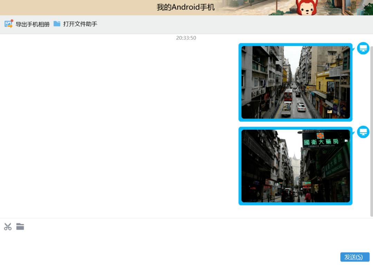Screen dimensions: 373x265
Task: Select the 20:33:50 timestamp
Action: (x=186, y=38)
